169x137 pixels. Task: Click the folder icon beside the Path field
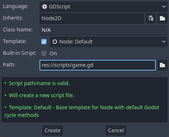[x=162, y=65]
